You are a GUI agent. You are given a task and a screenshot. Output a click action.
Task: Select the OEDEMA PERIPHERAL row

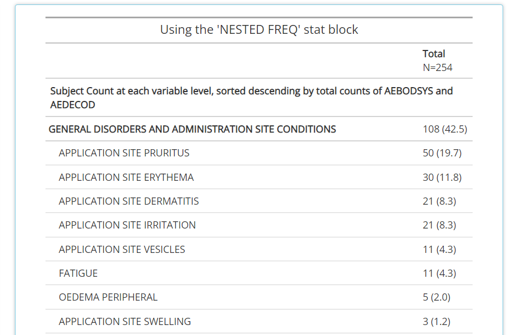258,297
